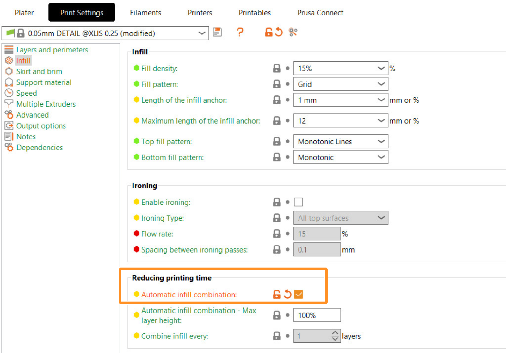This screenshot has height=353, width=506.
Task: Open the Fill pattern Grid dropdown
Action: click(381, 84)
